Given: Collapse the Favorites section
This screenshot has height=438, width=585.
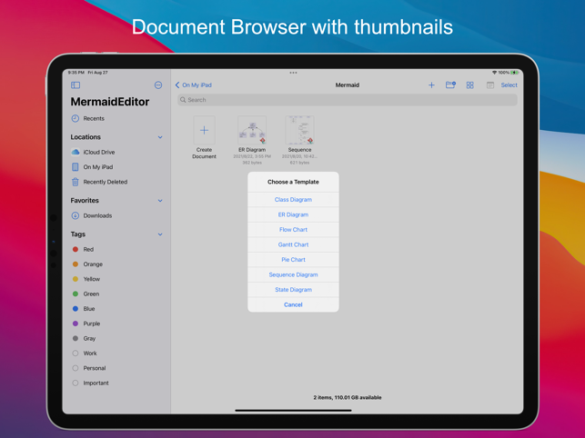Looking at the screenshot, I should pos(160,201).
